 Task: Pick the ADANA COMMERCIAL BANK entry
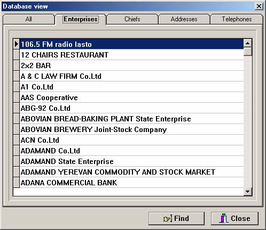(132, 183)
